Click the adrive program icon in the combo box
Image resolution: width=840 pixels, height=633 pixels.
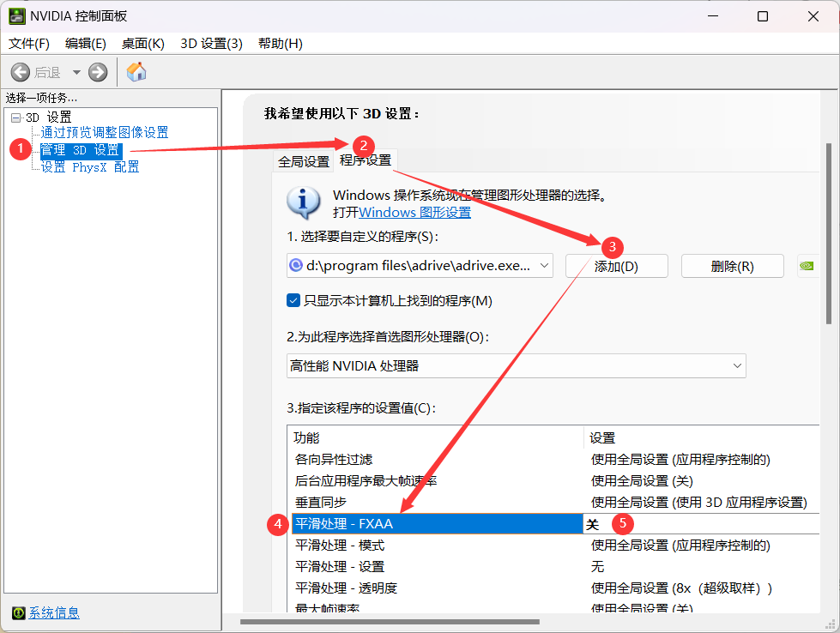(296, 265)
